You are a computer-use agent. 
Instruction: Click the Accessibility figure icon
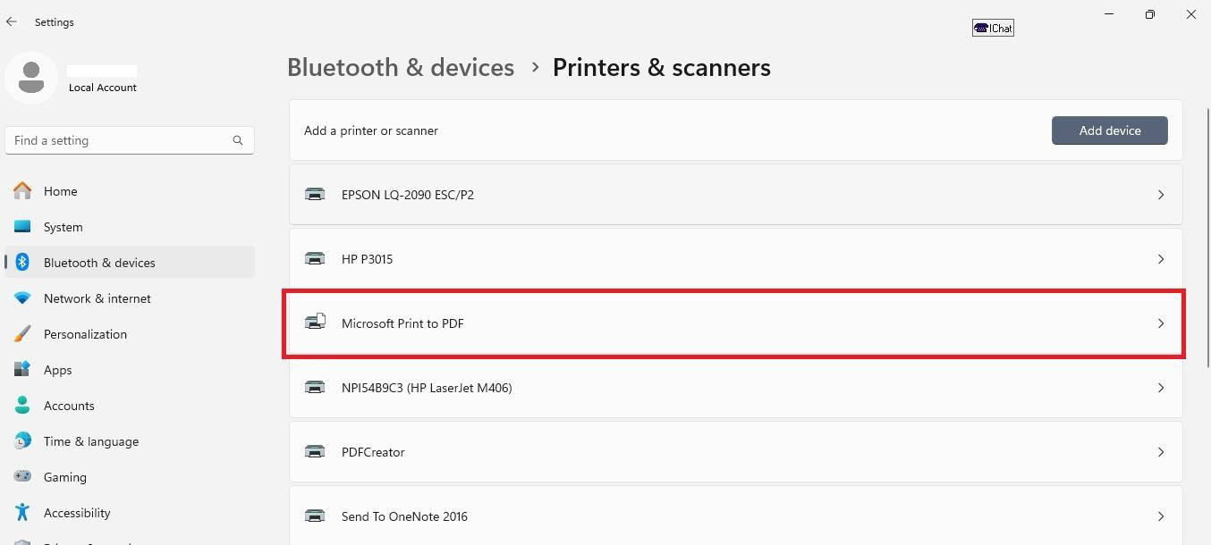pyautogui.click(x=23, y=513)
